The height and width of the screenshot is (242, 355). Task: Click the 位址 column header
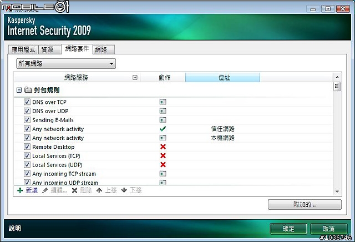coord(223,78)
